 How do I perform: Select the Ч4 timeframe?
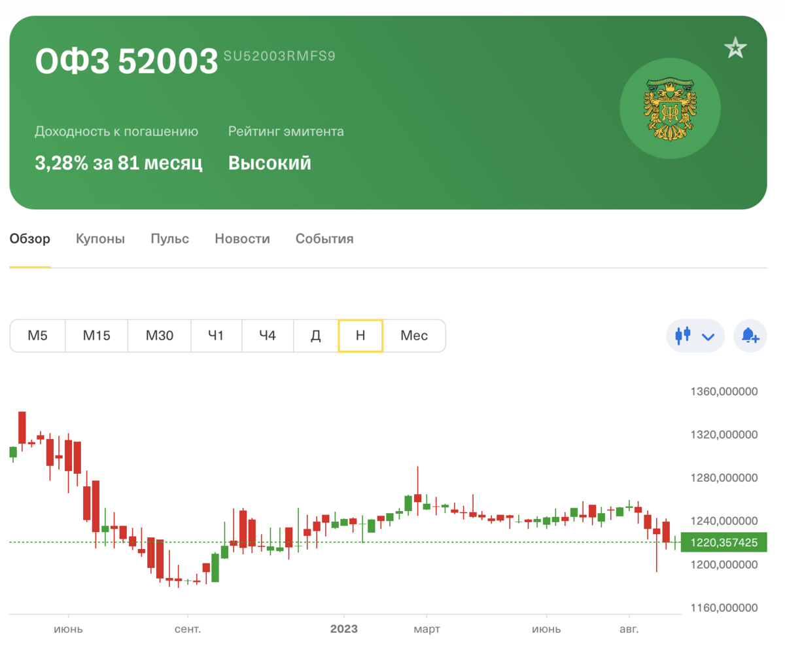coord(268,336)
